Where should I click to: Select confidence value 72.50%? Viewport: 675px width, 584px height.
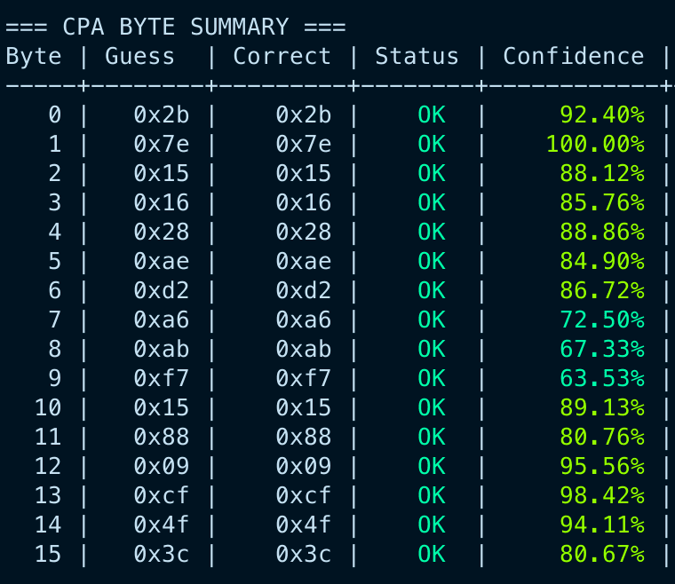602,320
